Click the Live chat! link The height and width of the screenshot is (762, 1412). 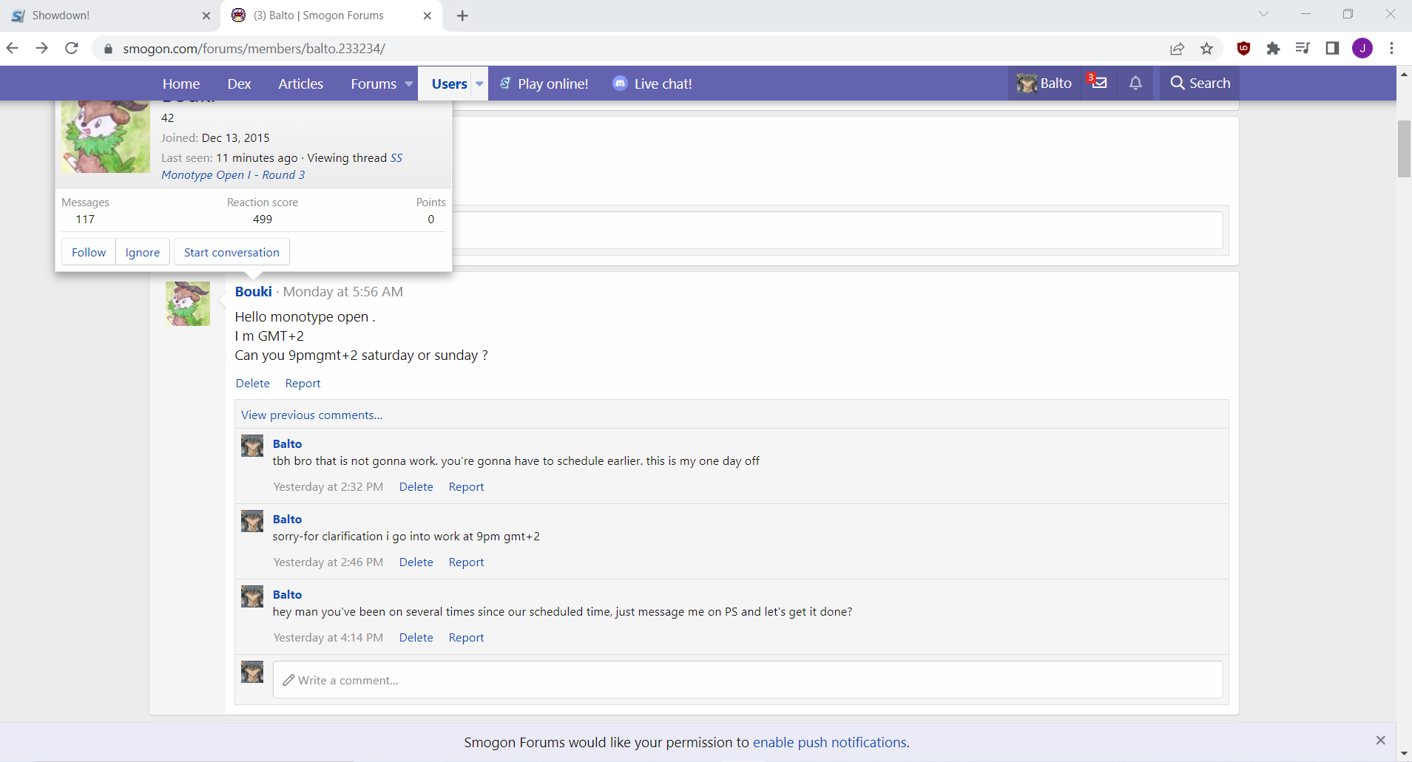[652, 84]
